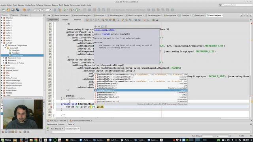This screenshot has width=253, height=142.
Task: Click the JTree link in the Javadoc popup
Action: point(104,30)
